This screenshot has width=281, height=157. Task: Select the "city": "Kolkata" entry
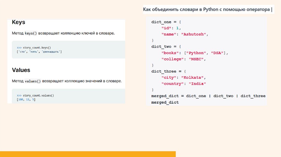(x=183, y=77)
